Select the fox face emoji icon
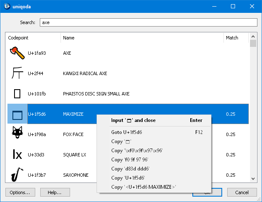Viewport: 262px width, 202px height. pos(17,134)
